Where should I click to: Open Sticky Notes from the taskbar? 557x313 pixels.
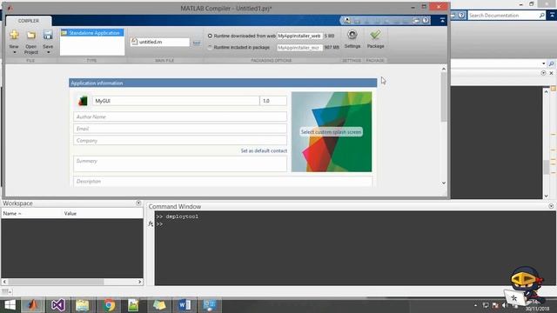tap(159, 305)
